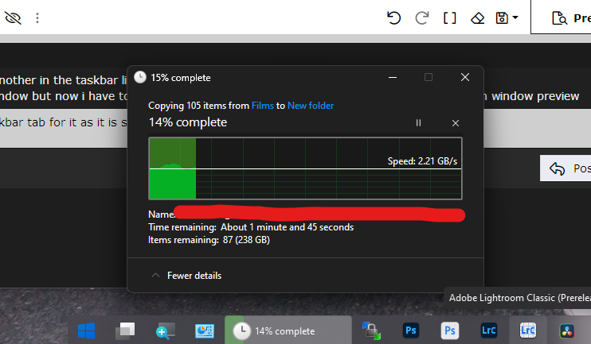Open the Magnifier app in the taskbar
Viewport: 591px width, 344px height.
click(165, 331)
